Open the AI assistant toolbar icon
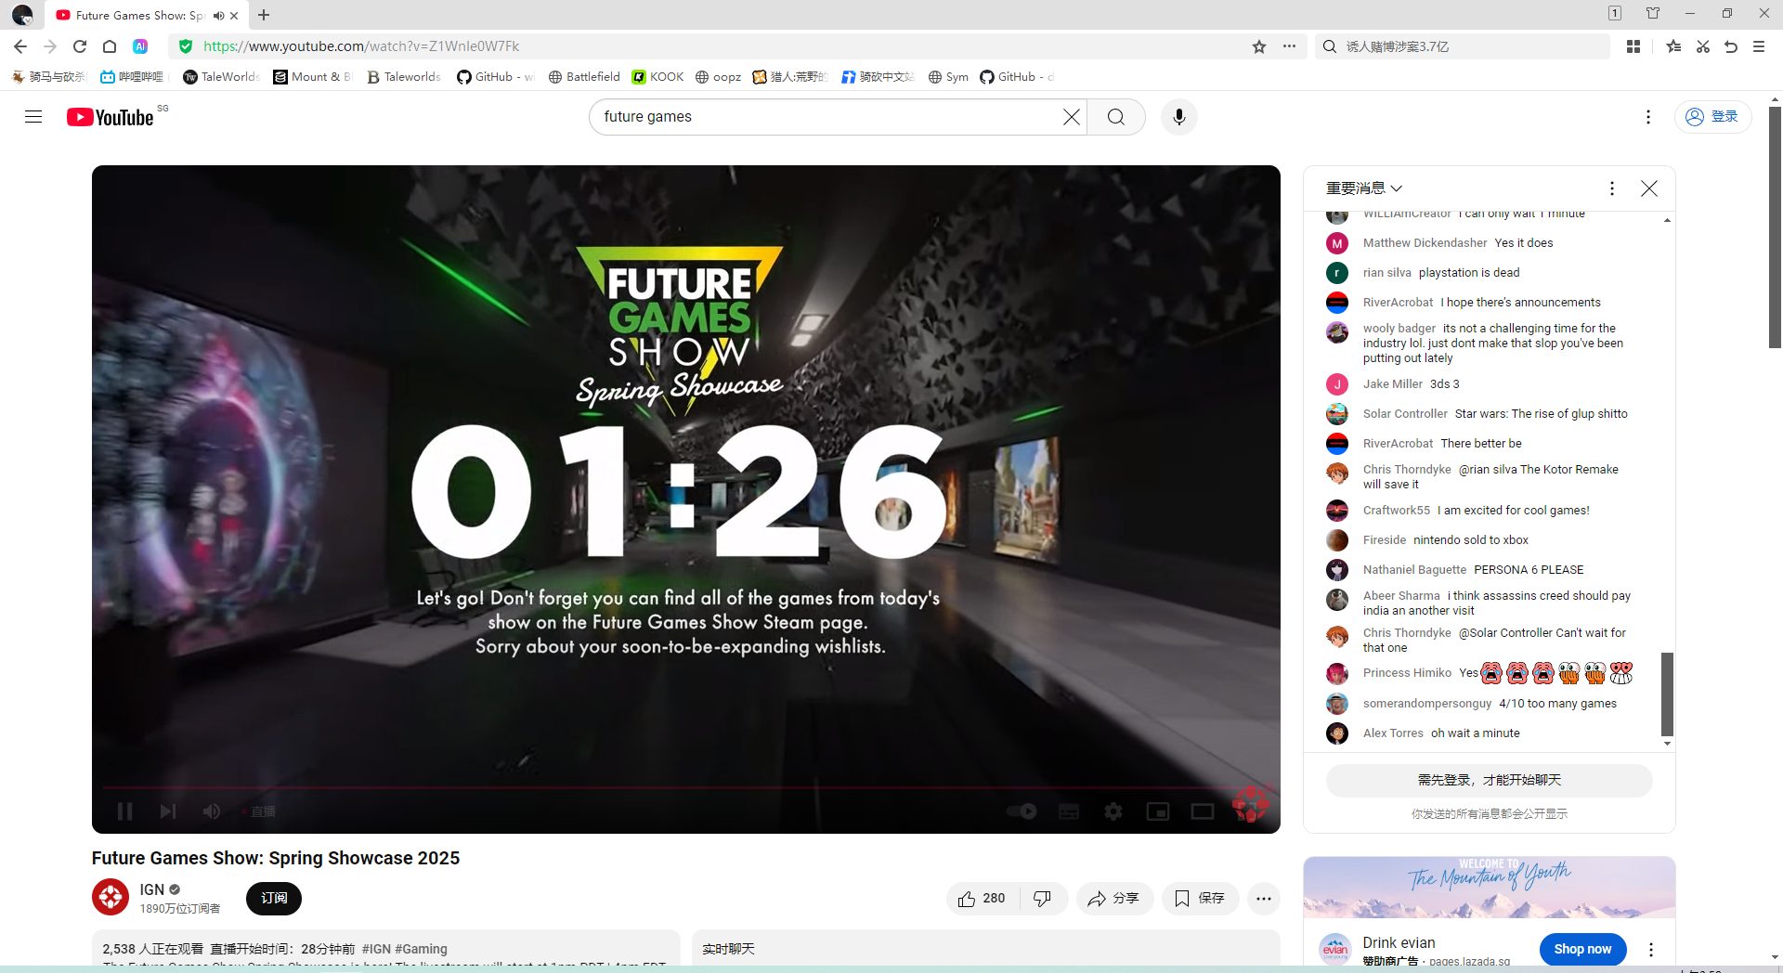 pos(140,46)
